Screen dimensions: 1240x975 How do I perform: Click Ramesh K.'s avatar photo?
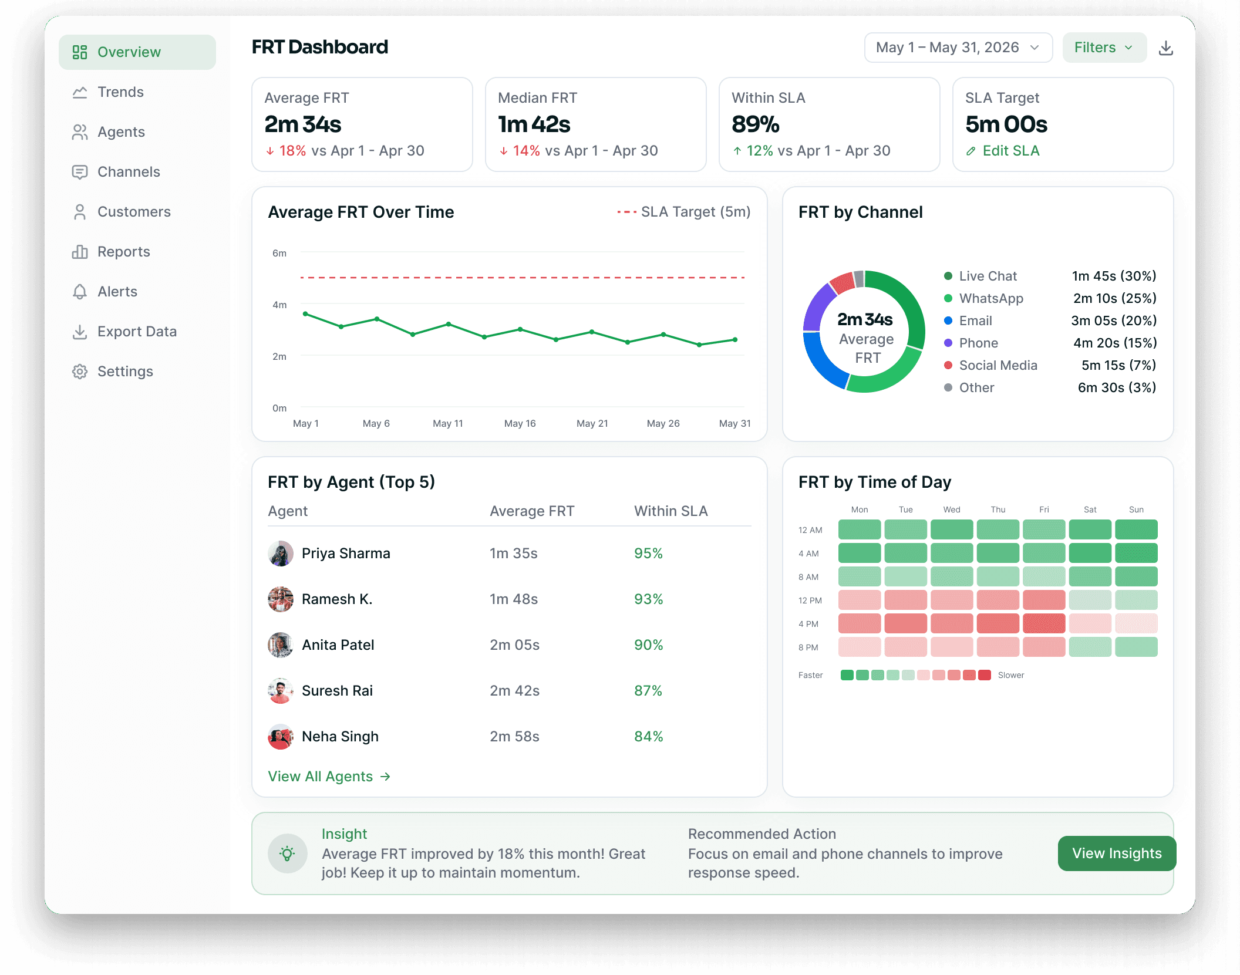click(x=281, y=599)
